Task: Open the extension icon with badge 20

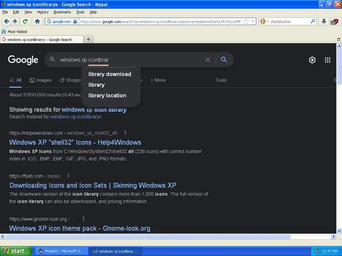Action: coord(335,21)
